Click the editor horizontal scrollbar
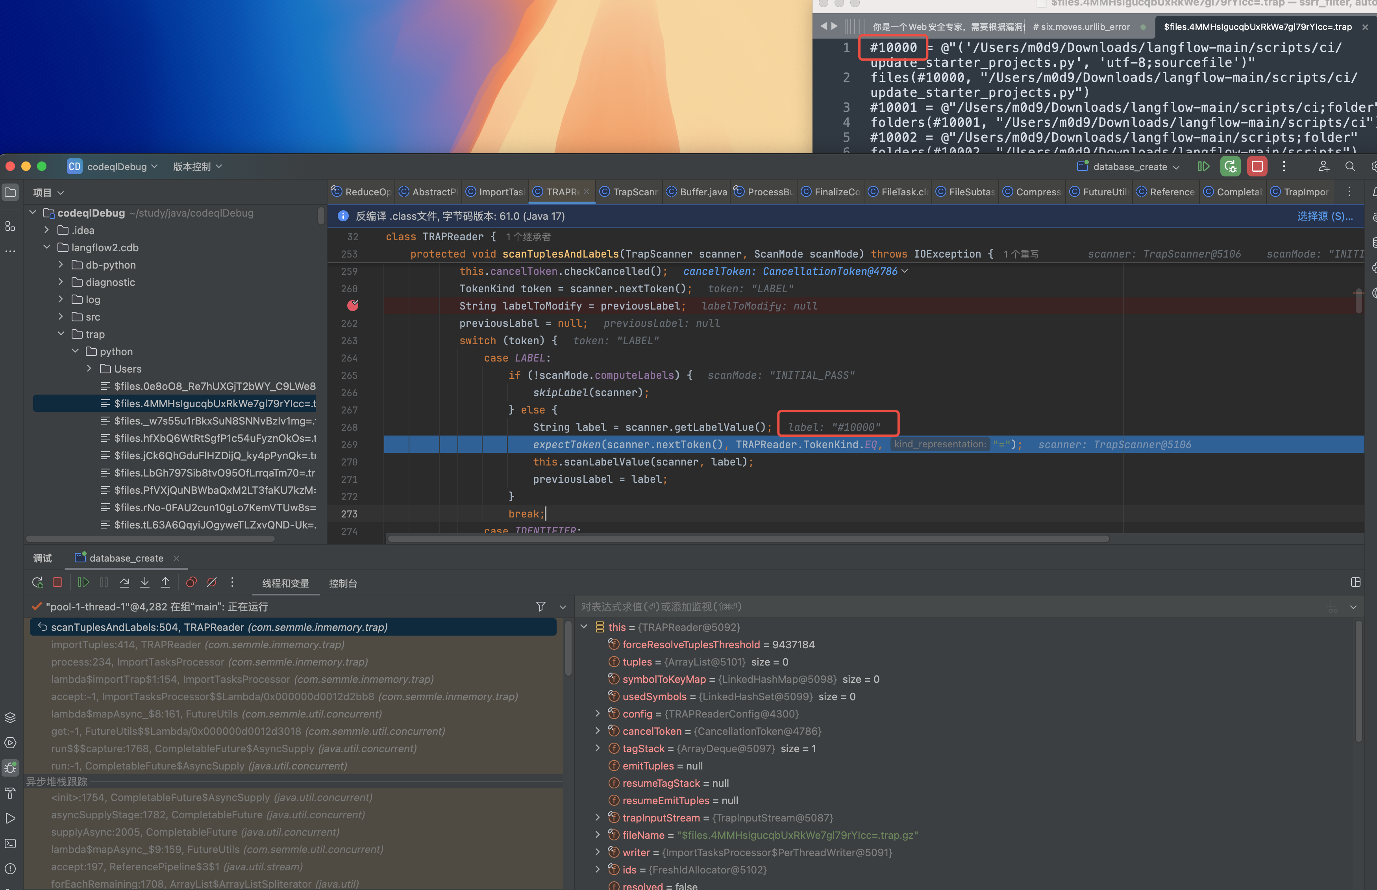The height and width of the screenshot is (890, 1377). [x=748, y=539]
